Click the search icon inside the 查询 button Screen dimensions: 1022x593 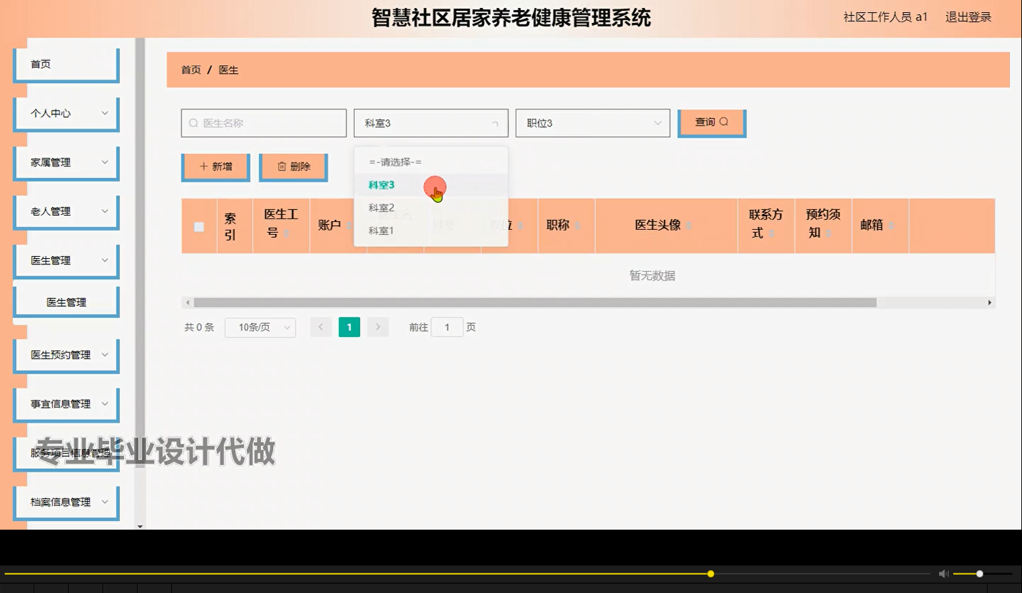pyautogui.click(x=725, y=122)
